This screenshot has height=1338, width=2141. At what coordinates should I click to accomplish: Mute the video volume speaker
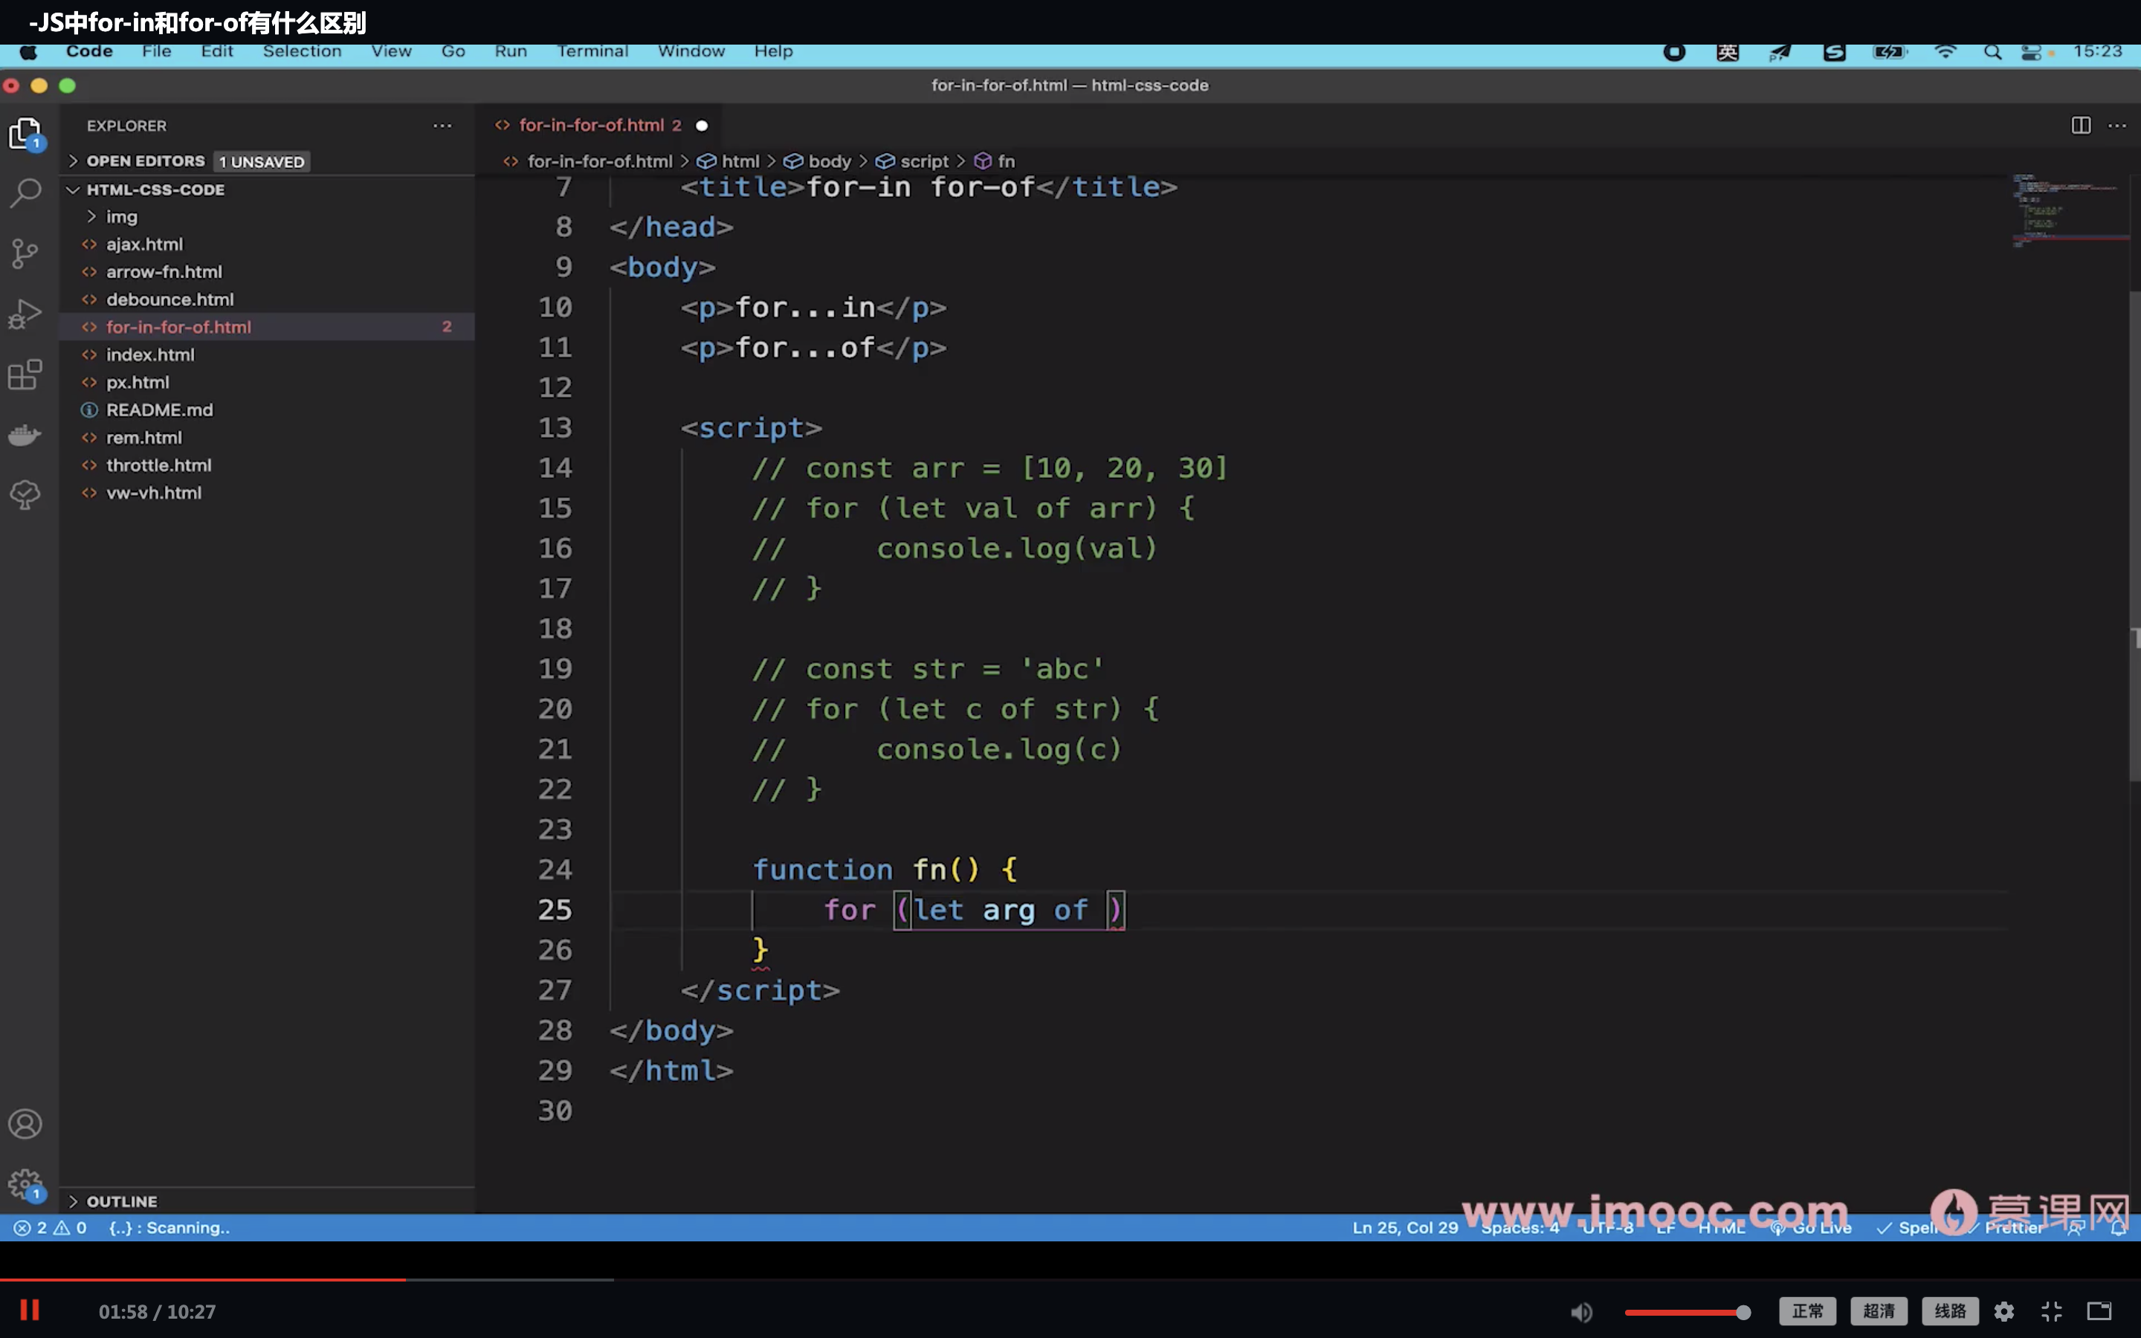click(x=1582, y=1311)
